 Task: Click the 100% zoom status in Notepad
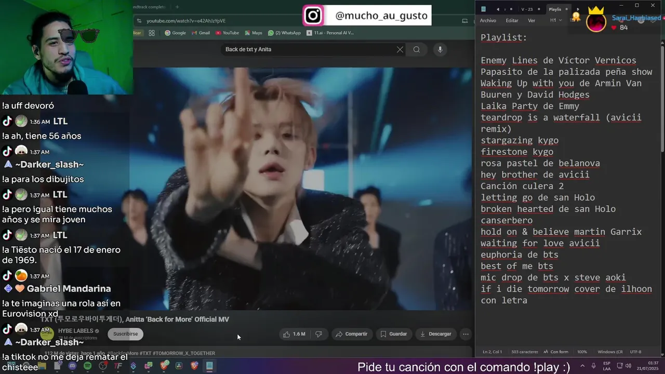[582, 352]
